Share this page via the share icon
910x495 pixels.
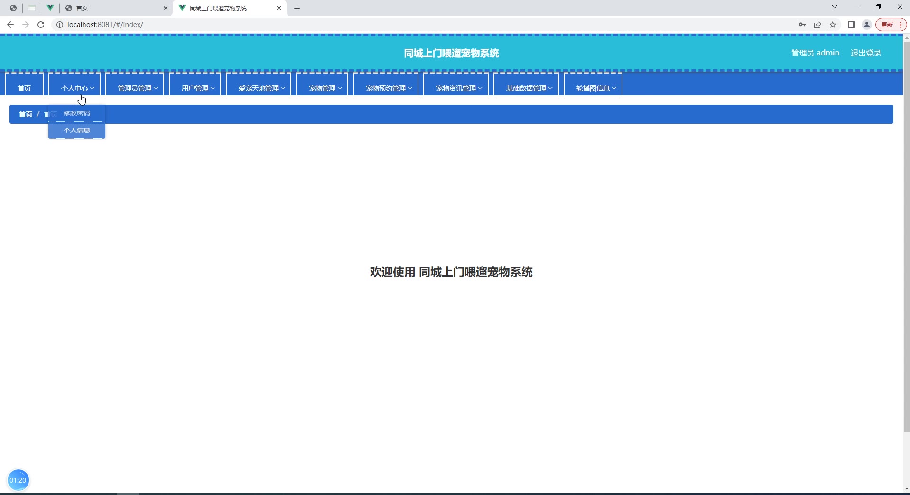(817, 25)
